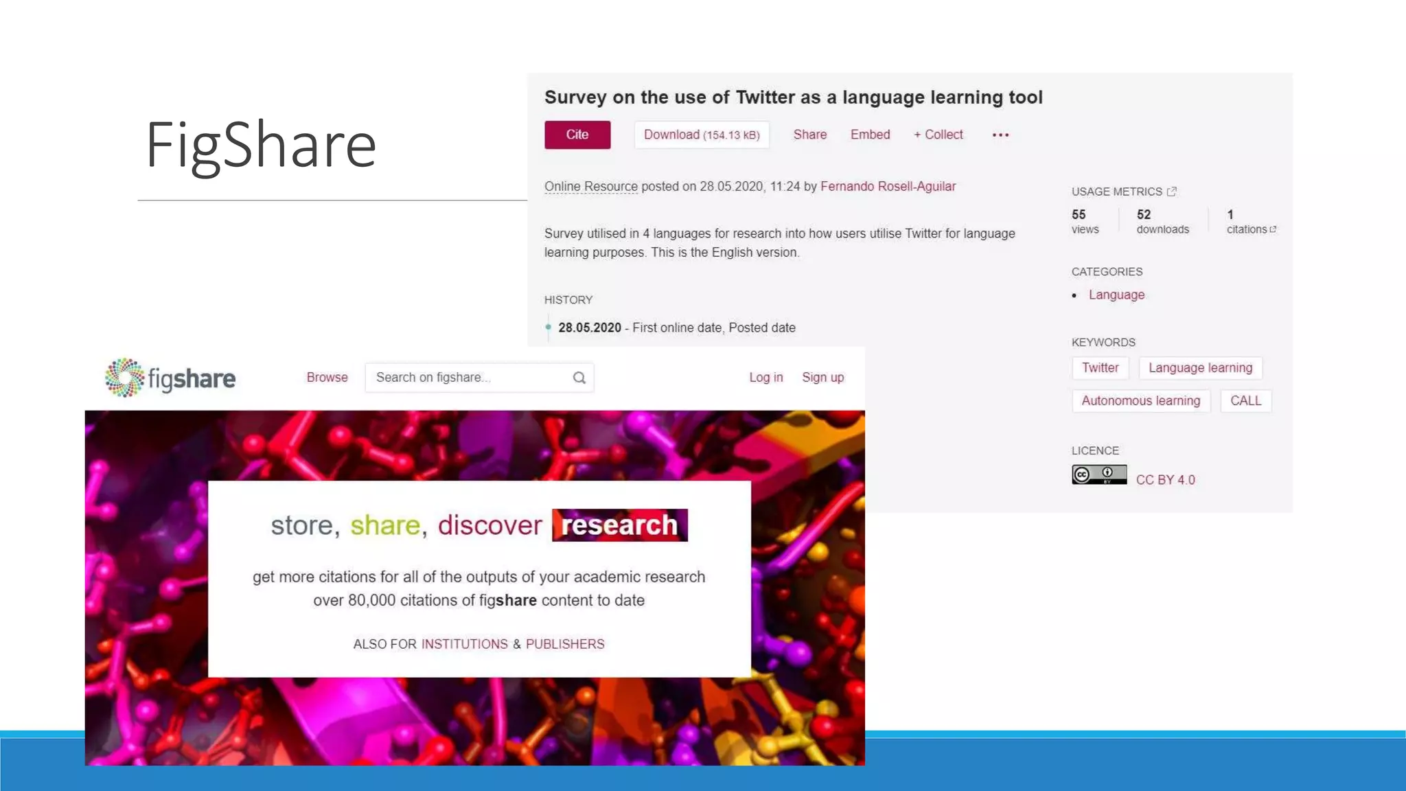Select the CALL keyword tag
This screenshot has width=1406, height=791.
pos(1246,401)
